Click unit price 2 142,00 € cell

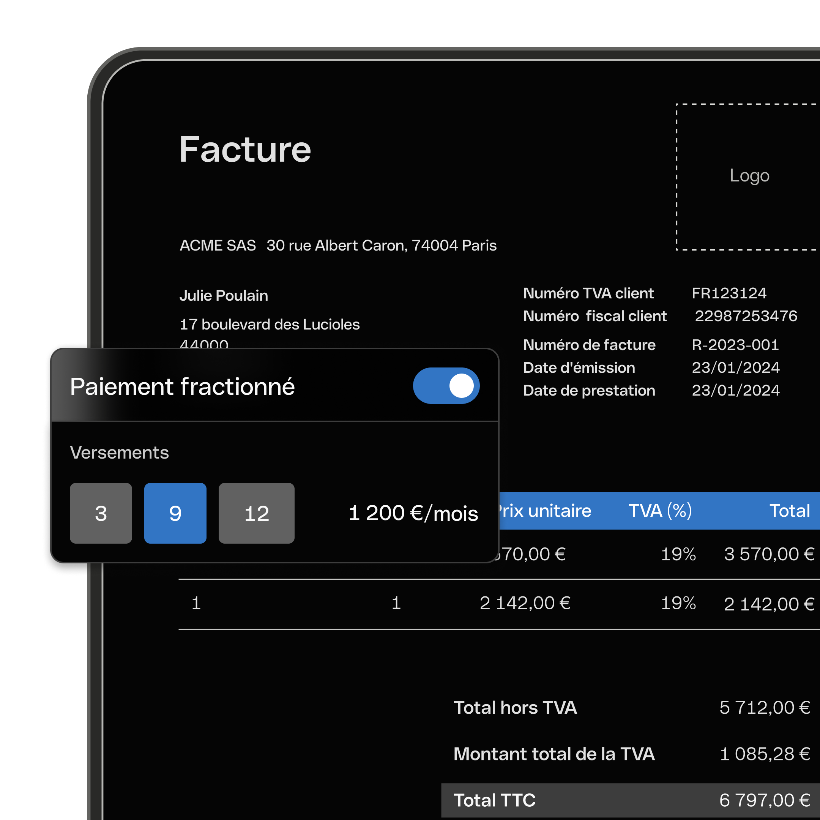coord(525,603)
